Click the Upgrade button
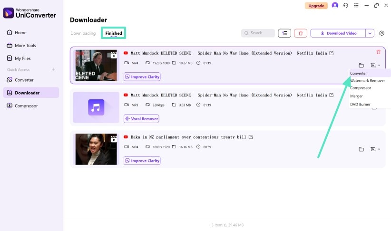Image resolution: width=391 pixels, height=231 pixels. tap(316, 6)
